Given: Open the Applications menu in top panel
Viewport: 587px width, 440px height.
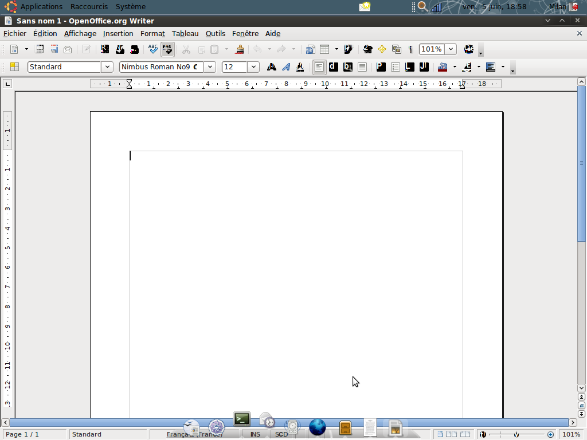Looking at the screenshot, I should point(41,7).
